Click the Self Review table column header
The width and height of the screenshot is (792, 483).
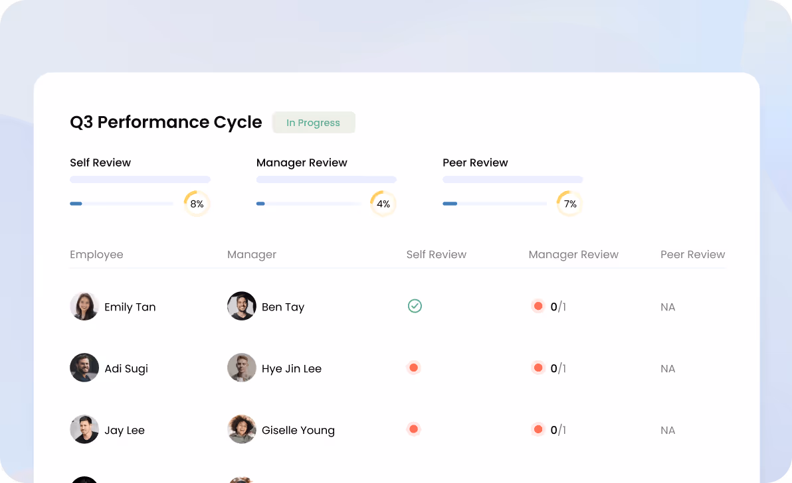click(437, 255)
